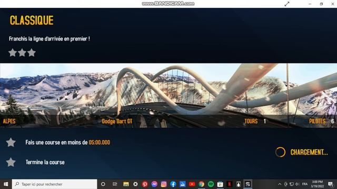Open Microsoft Store from the taskbar
The image size is (337, 189).
pos(220,184)
